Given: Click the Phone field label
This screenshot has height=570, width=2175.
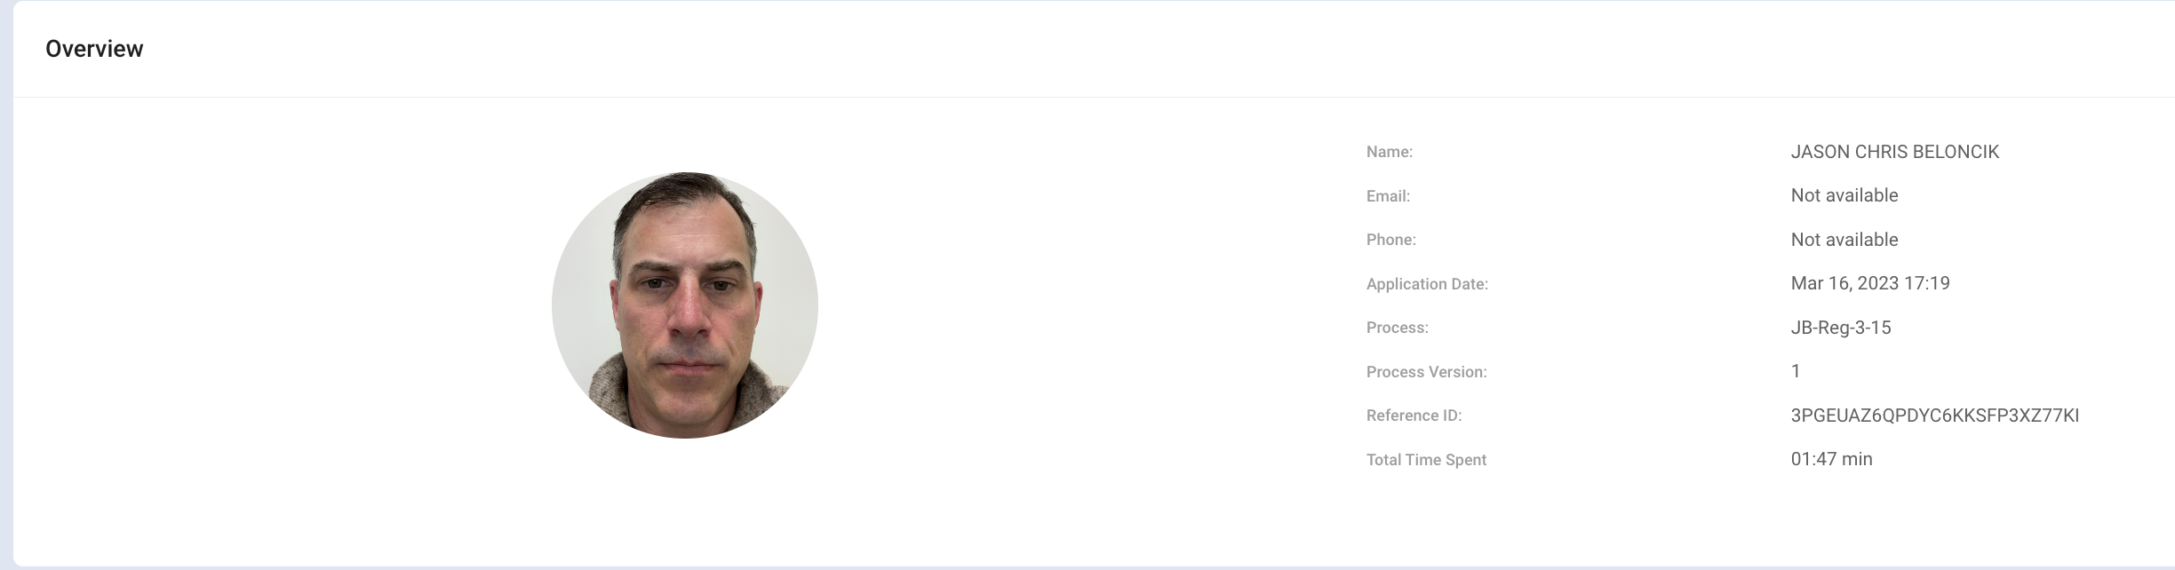Looking at the screenshot, I should coord(1390,240).
